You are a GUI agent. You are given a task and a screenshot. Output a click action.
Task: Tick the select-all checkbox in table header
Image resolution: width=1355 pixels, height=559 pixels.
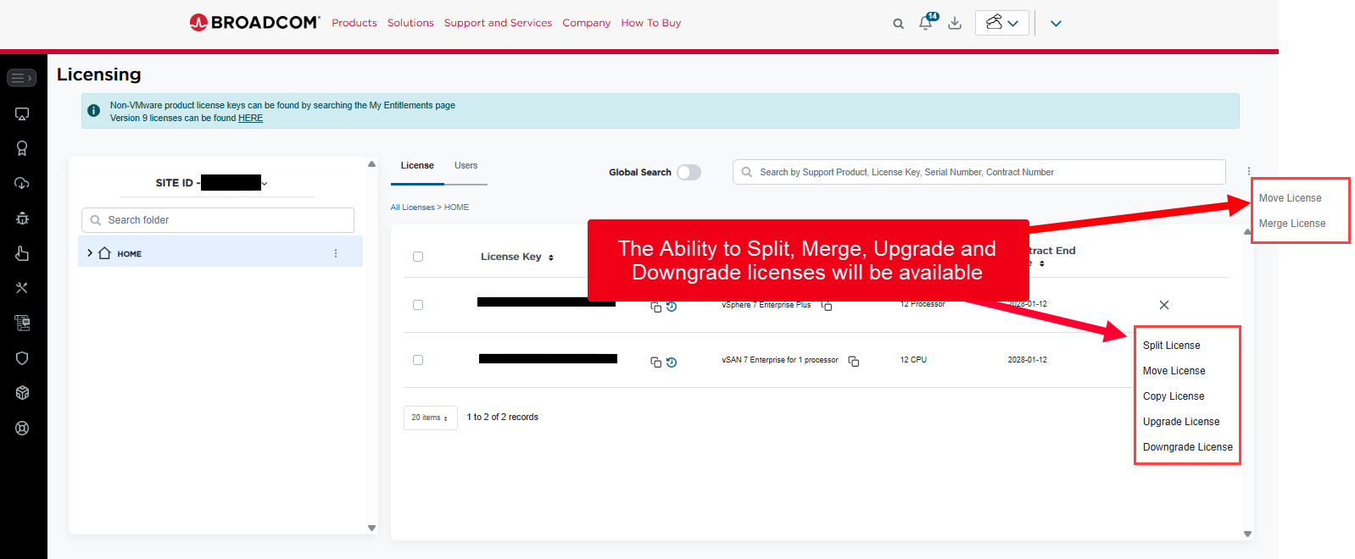point(418,257)
